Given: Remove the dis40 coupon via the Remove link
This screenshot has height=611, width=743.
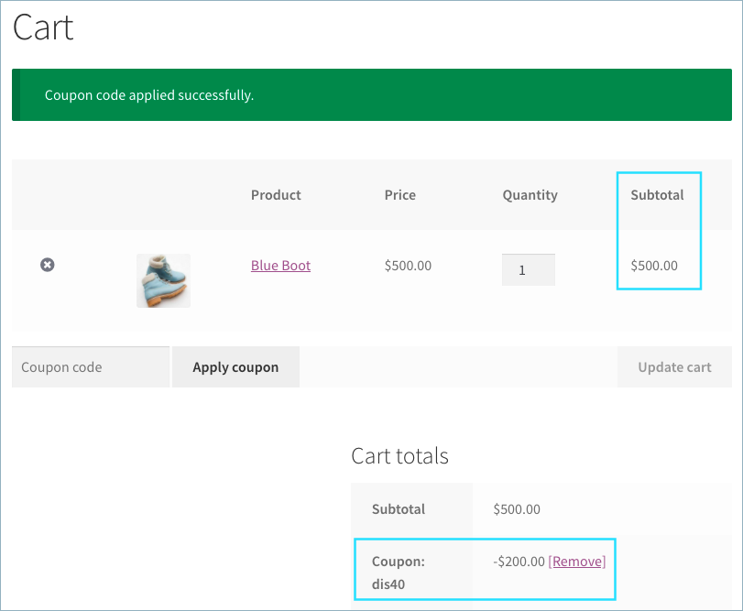Looking at the screenshot, I should point(577,562).
